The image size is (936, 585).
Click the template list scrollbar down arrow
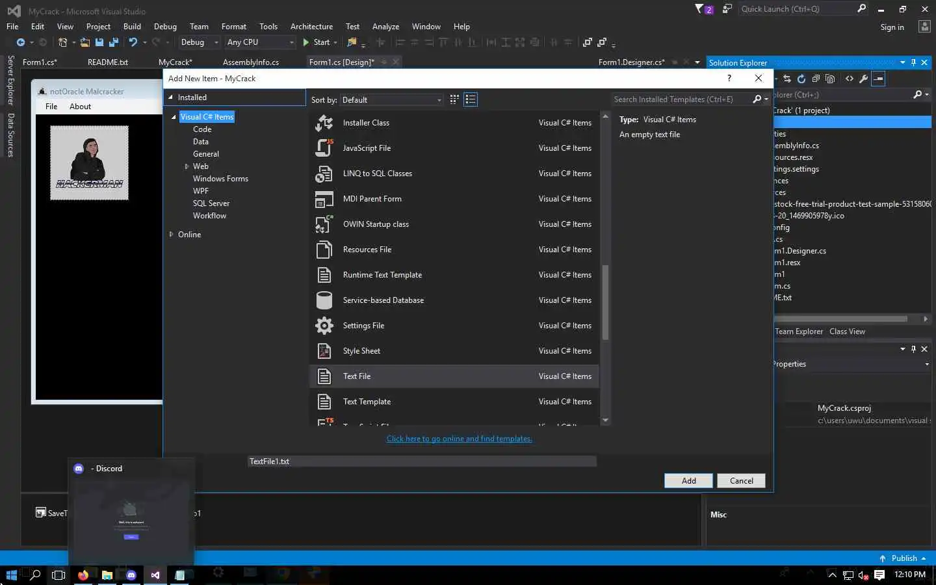[x=605, y=421]
